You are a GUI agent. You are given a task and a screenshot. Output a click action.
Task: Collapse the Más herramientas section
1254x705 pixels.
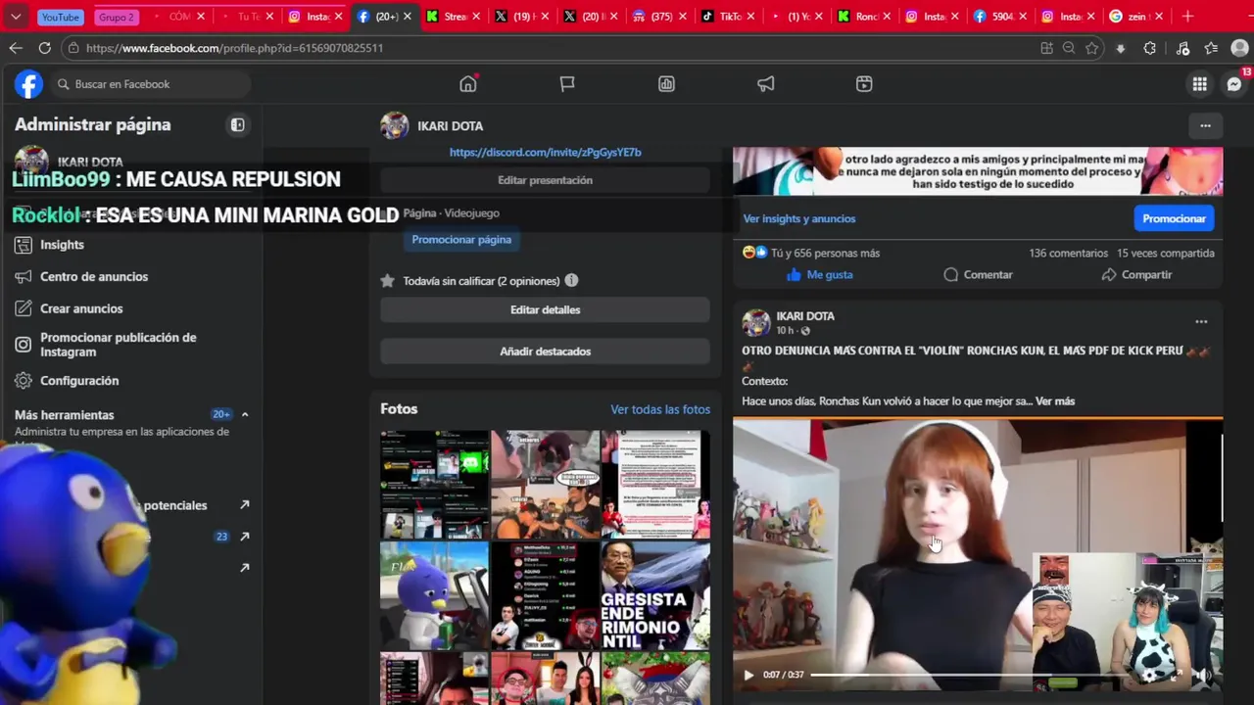click(x=245, y=414)
